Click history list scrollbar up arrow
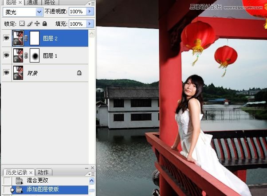This screenshot has height=196, width=267. 92,180
